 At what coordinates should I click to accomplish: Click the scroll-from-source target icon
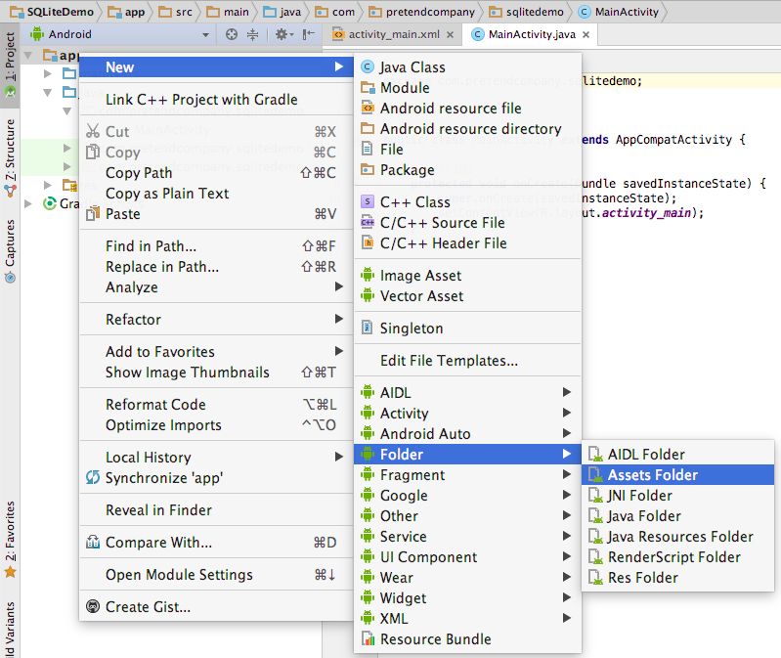point(231,34)
